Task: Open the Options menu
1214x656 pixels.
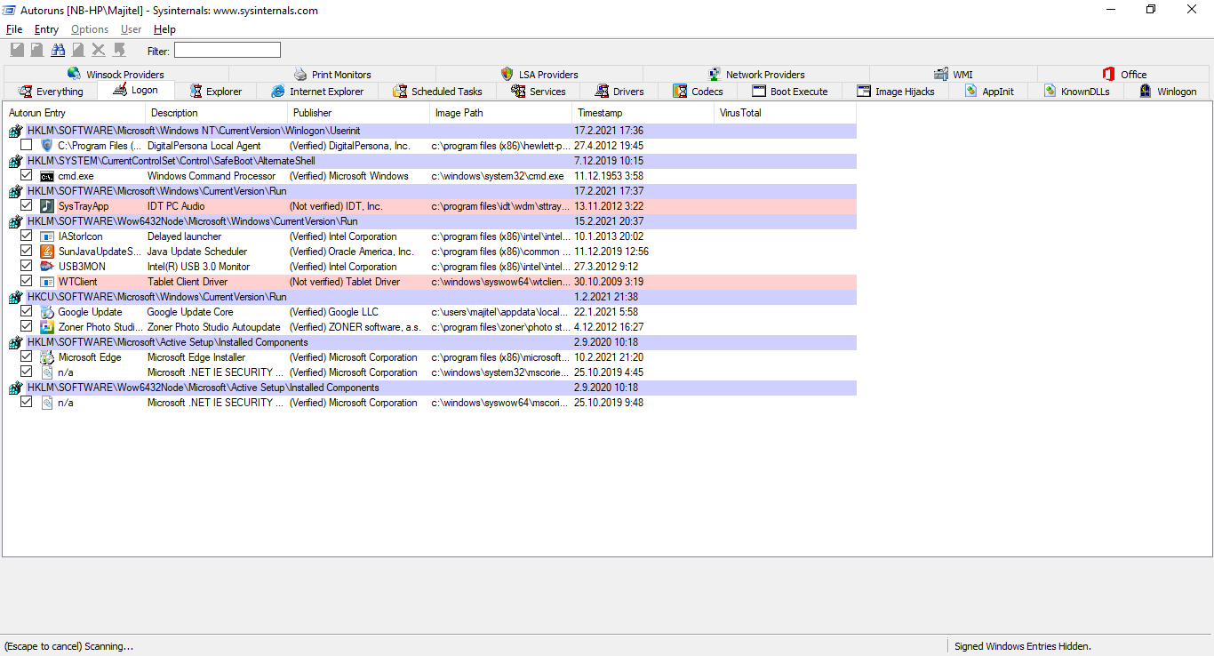Action: [90, 29]
